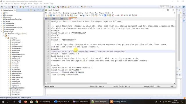Click Save Recorded Macro icon in Notepad++

click(x=133, y=15)
